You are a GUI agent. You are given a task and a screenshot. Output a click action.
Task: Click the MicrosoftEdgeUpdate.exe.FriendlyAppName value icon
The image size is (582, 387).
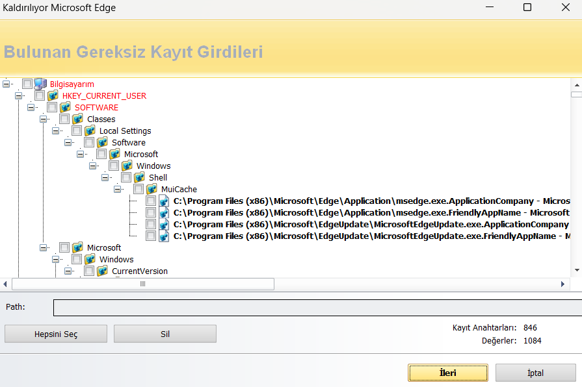(x=164, y=236)
